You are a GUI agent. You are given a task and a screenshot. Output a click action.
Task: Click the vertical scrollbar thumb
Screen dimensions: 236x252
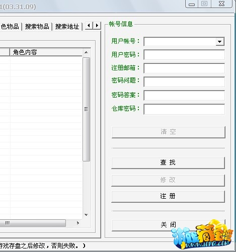tap(86, 109)
